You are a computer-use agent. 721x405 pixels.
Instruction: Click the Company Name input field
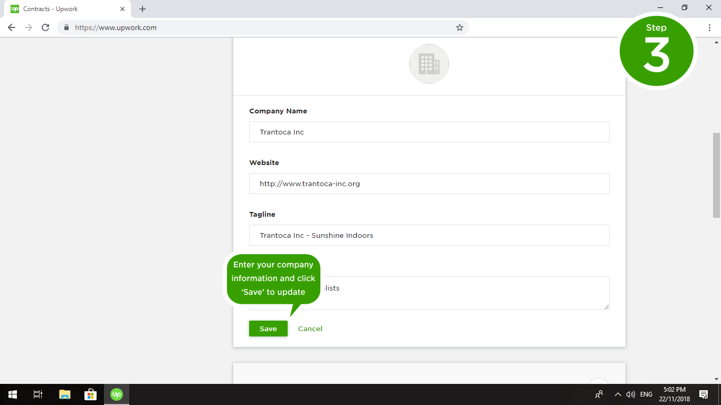coord(429,132)
